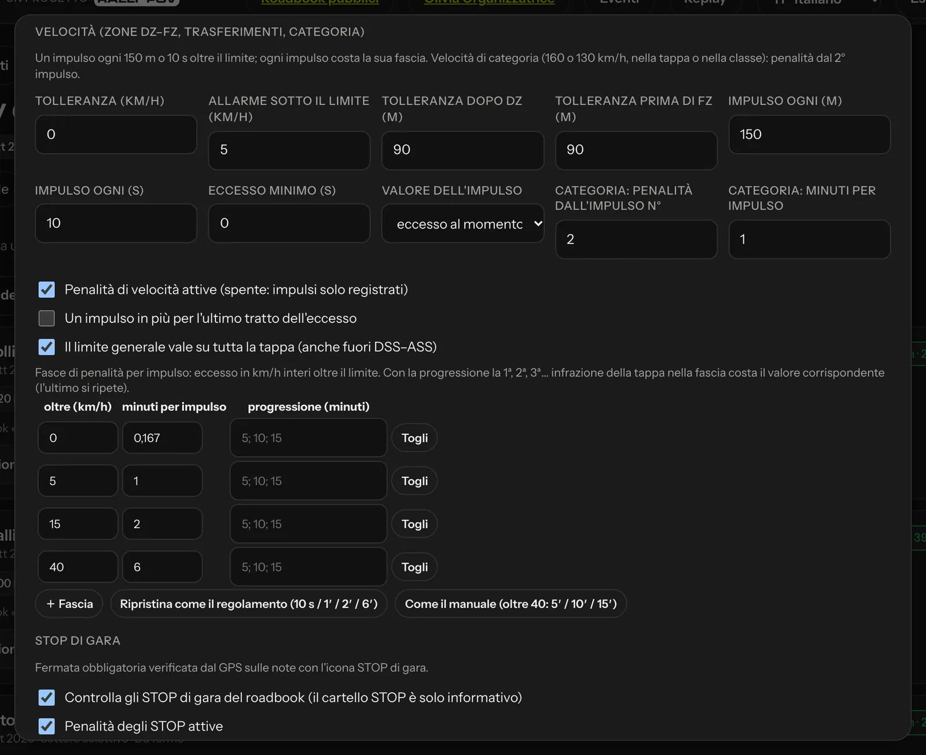Click Togli next to the 15 km/h band
926x755 pixels.
pyautogui.click(x=415, y=524)
